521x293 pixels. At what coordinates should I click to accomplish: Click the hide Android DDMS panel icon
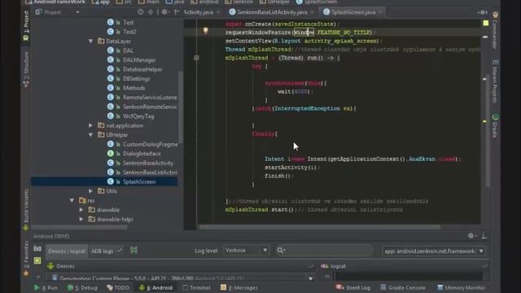tap(484, 236)
